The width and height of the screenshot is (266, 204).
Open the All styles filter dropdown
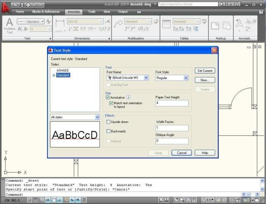97,117
